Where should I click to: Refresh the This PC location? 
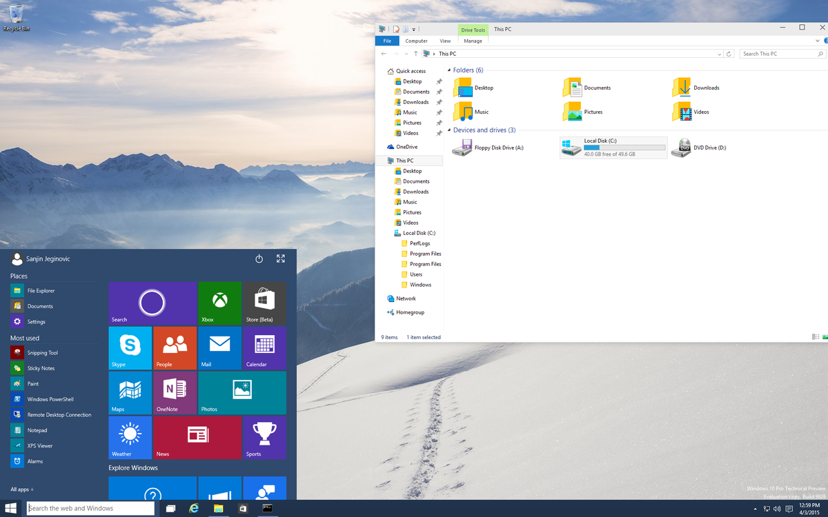click(729, 54)
